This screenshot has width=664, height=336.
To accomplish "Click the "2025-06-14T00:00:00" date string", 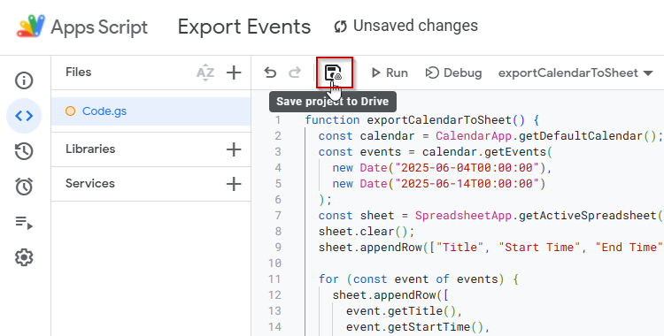I will 467,184.
